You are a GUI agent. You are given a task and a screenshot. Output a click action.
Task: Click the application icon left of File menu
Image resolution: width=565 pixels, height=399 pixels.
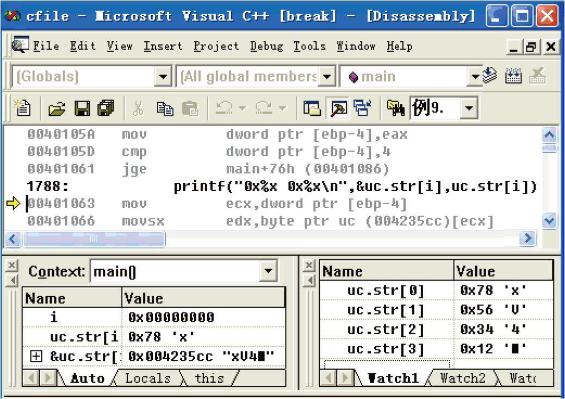pos(20,45)
